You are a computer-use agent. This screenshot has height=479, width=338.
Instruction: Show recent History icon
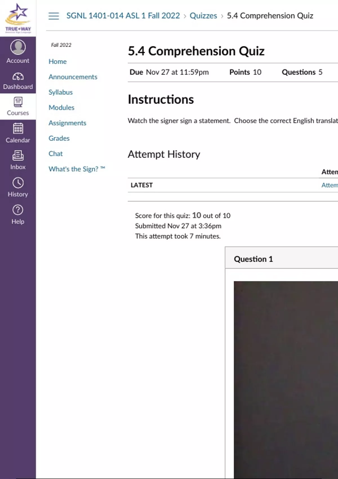tap(18, 183)
